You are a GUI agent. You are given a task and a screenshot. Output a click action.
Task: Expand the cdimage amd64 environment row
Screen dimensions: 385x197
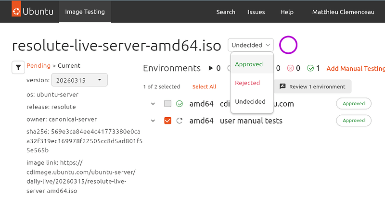click(153, 104)
